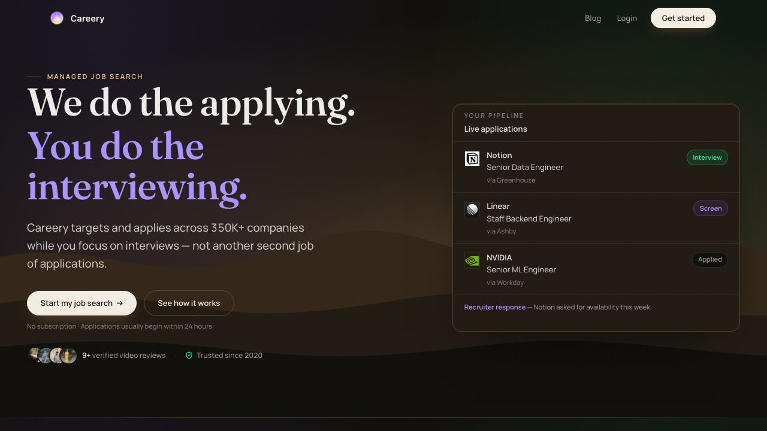Click the "Linear" company name
This screenshot has height=431, width=767.
pyautogui.click(x=498, y=207)
